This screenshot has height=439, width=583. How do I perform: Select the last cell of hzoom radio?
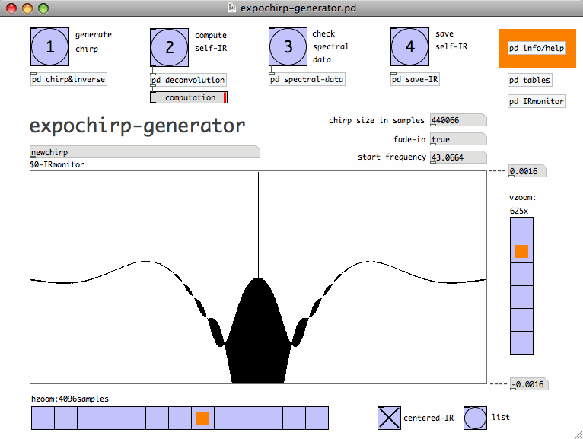click(x=317, y=418)
